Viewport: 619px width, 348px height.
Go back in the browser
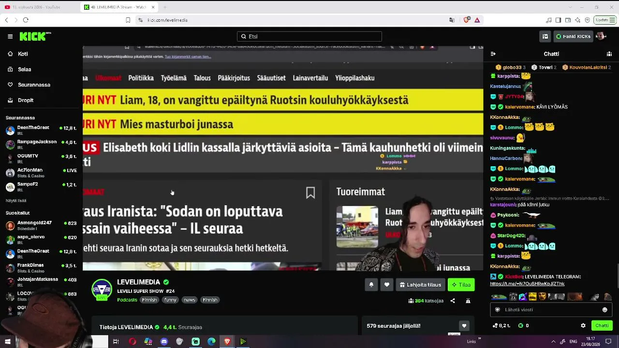click(6, 20)
